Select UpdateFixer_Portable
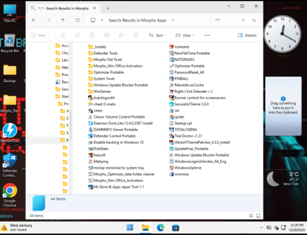The width and height of the screenshot is (307, 235). (x=188, y=148)
